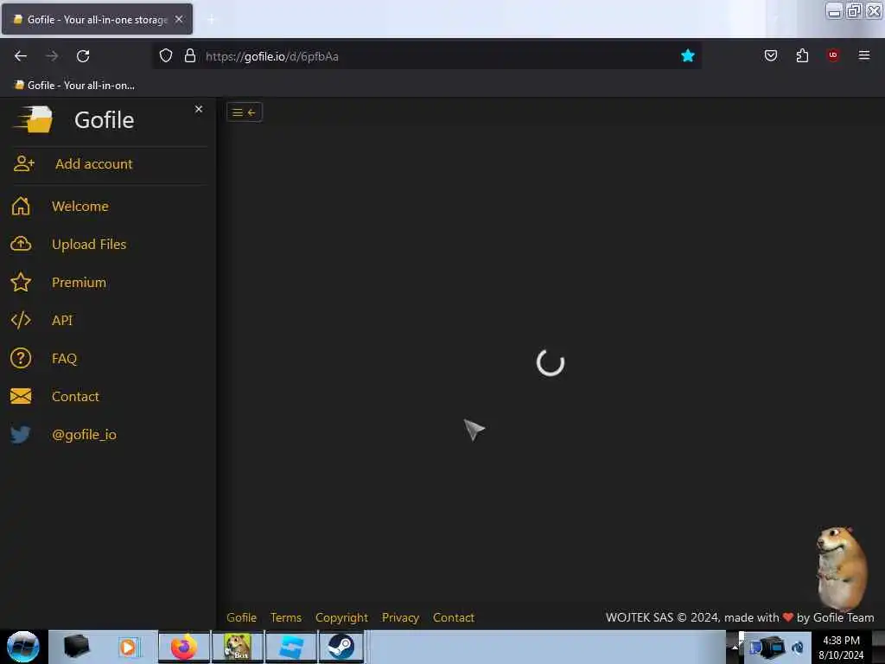Reload the page with the refresh button

[x=83, y=56]
